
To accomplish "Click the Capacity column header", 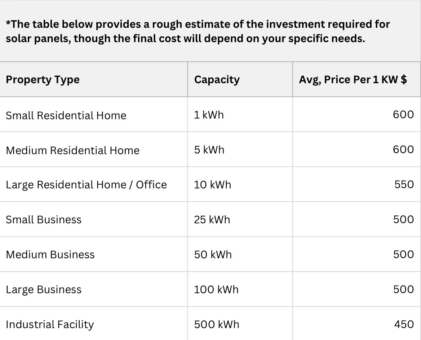I will (x=217, y=80).
